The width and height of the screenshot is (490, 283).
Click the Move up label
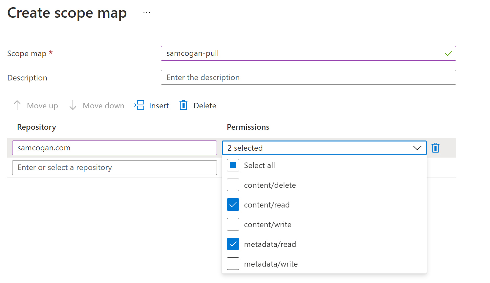pyautogui.click(x=42, y=106)
